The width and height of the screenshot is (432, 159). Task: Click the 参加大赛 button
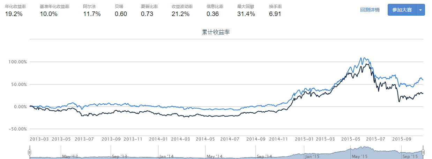pyautogui.click(x=402, y=10)
